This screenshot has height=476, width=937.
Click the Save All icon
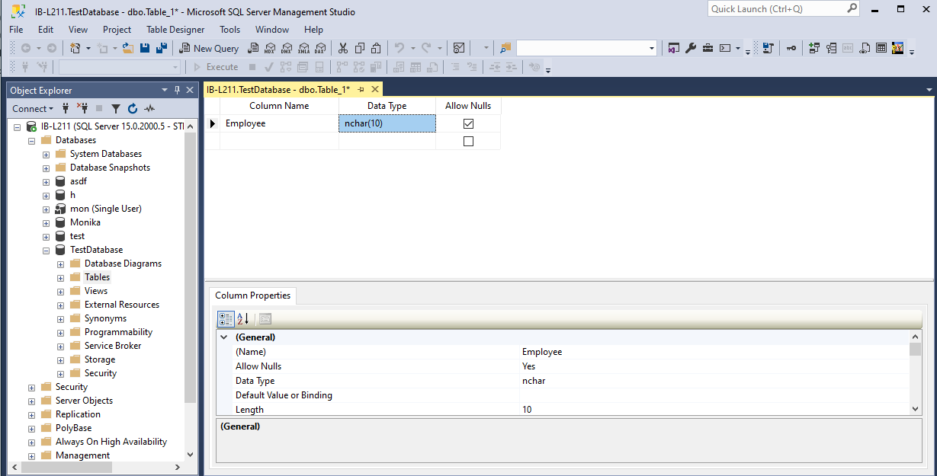click(x=162, y=48)
